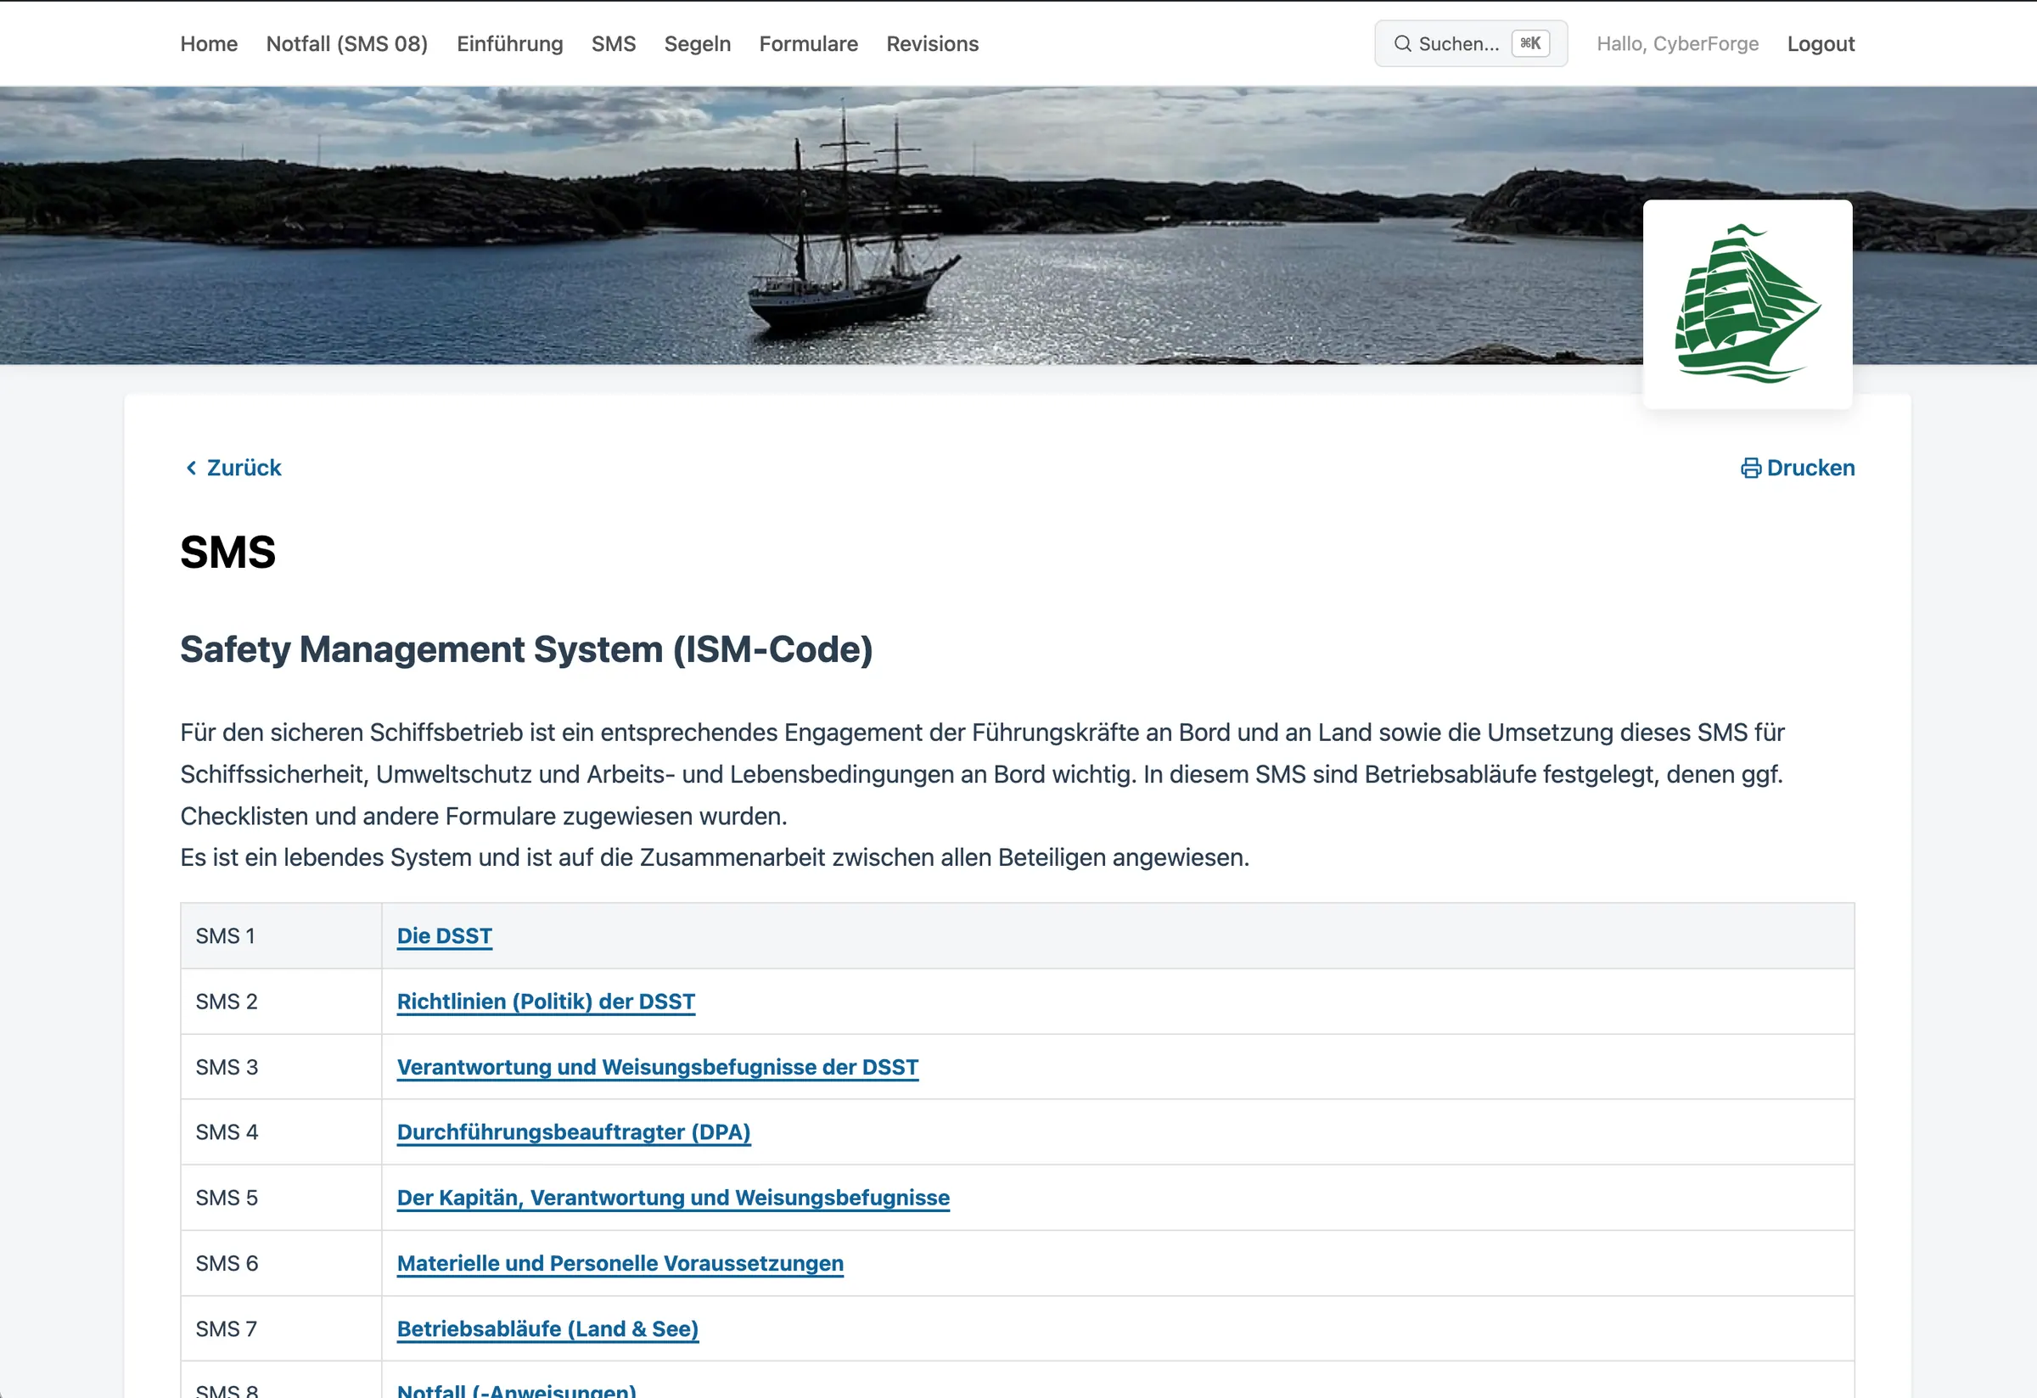Click the printer icon beside Drucken
Image resolution: width=2037 pixels, height=1398 pixels.
[x=1750, y=468]
